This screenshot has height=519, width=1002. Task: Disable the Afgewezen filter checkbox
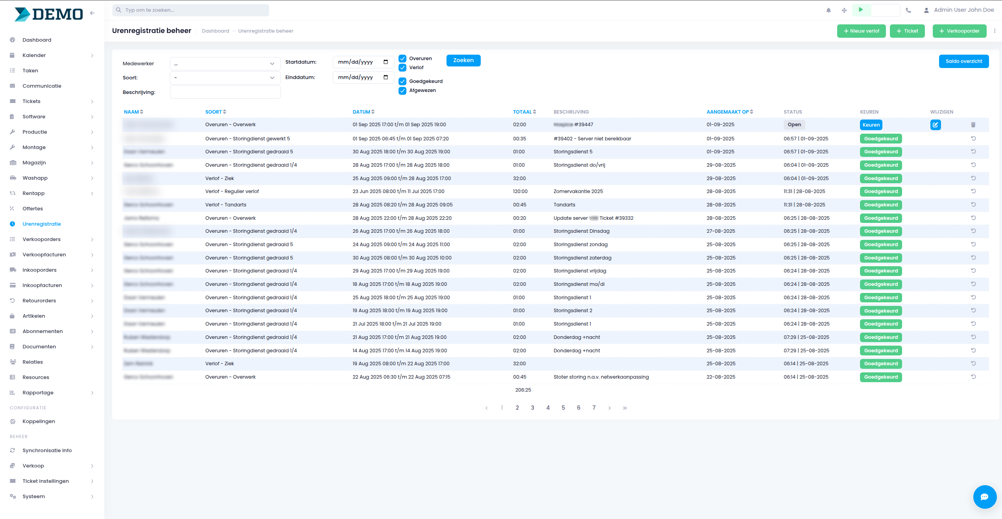point(402,91)
